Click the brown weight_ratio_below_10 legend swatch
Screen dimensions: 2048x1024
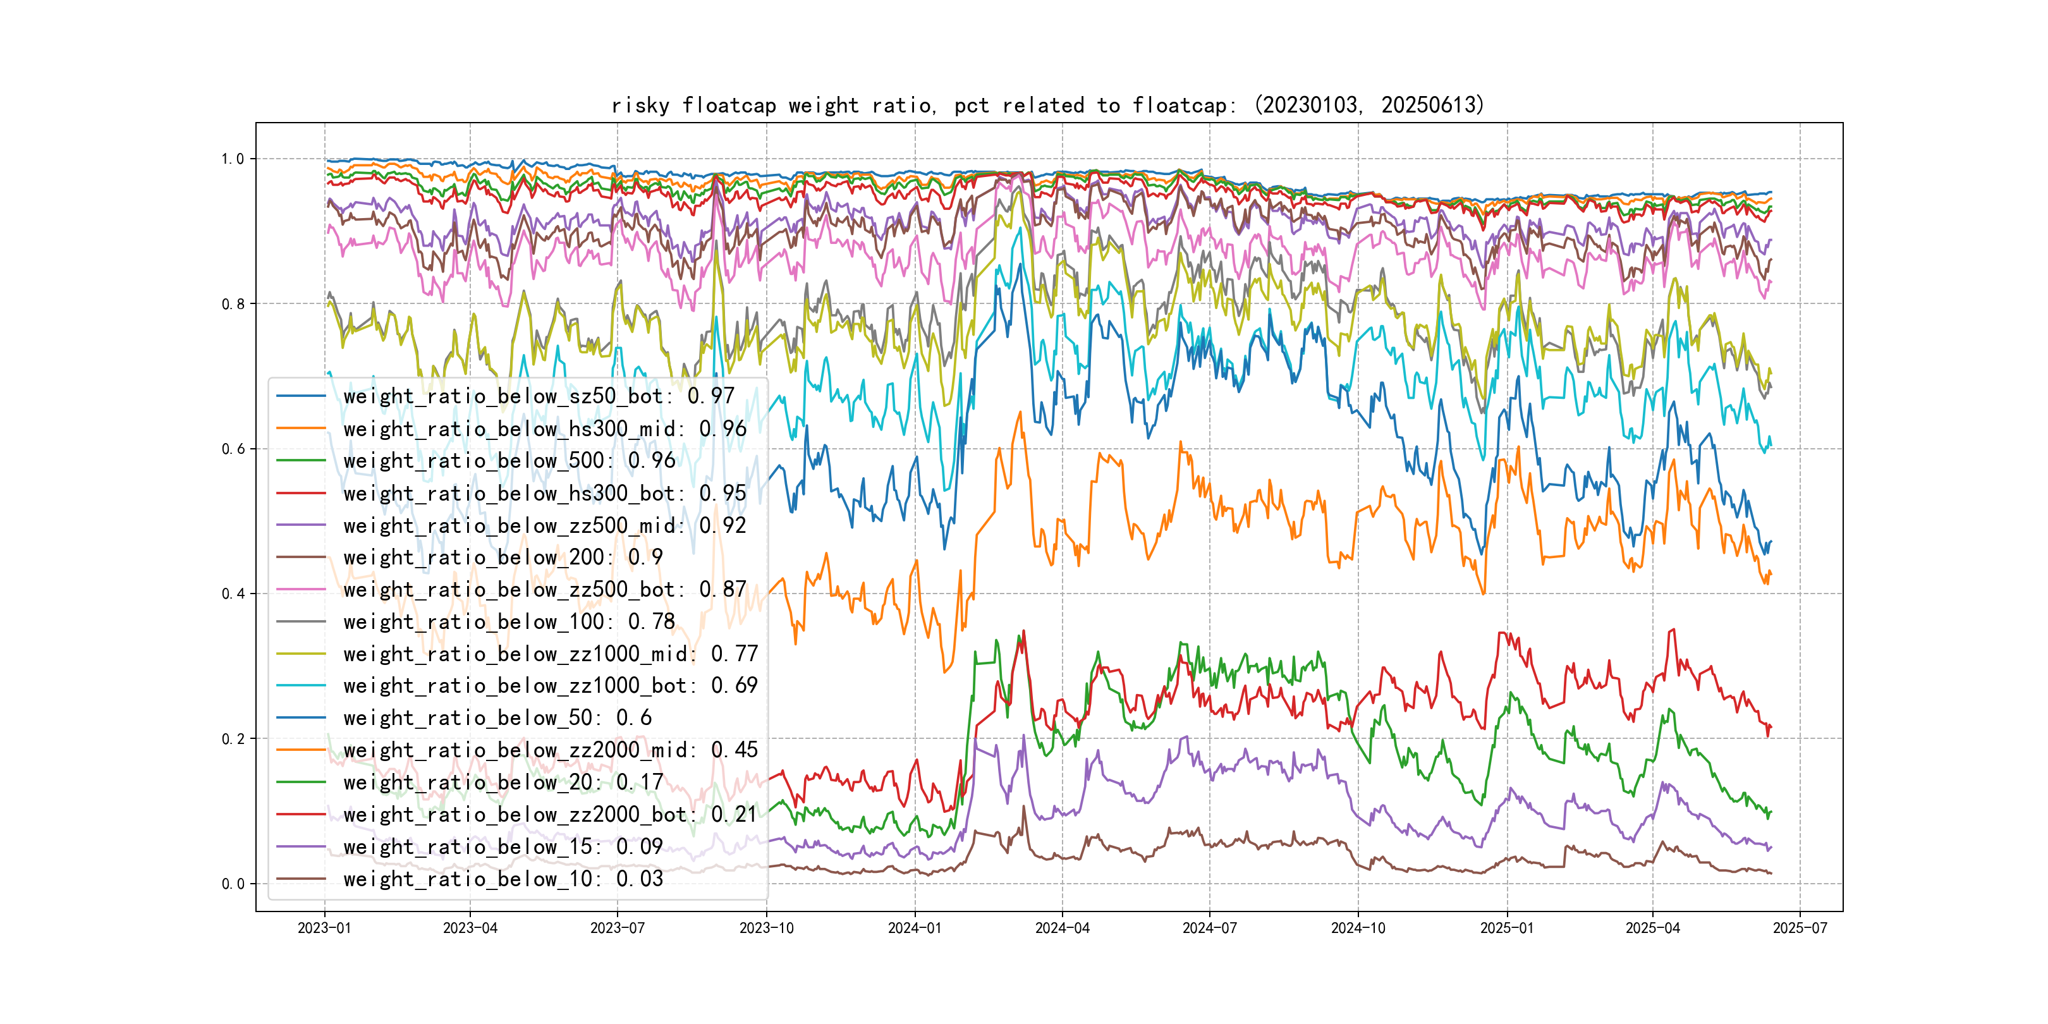pos(302,879)
